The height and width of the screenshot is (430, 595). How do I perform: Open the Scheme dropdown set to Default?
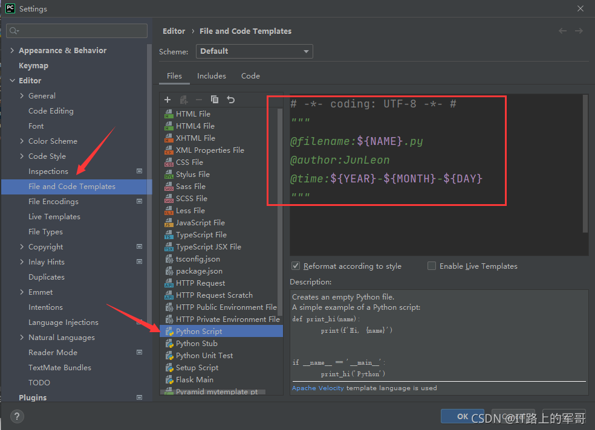[254, 51]
